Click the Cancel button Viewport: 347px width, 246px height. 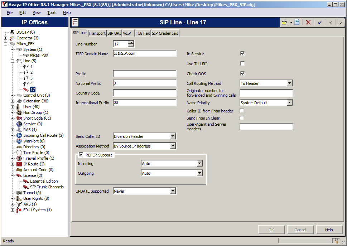click(x=300, y=230)
